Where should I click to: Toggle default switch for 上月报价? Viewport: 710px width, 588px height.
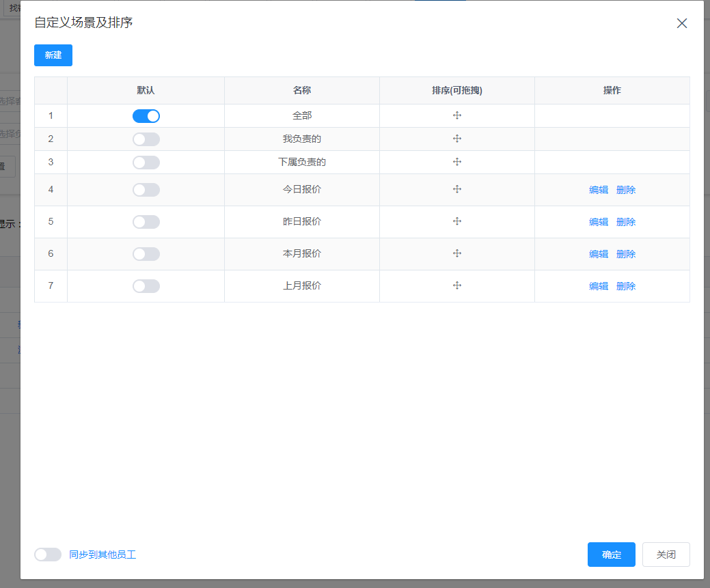(x=146, y=286)
